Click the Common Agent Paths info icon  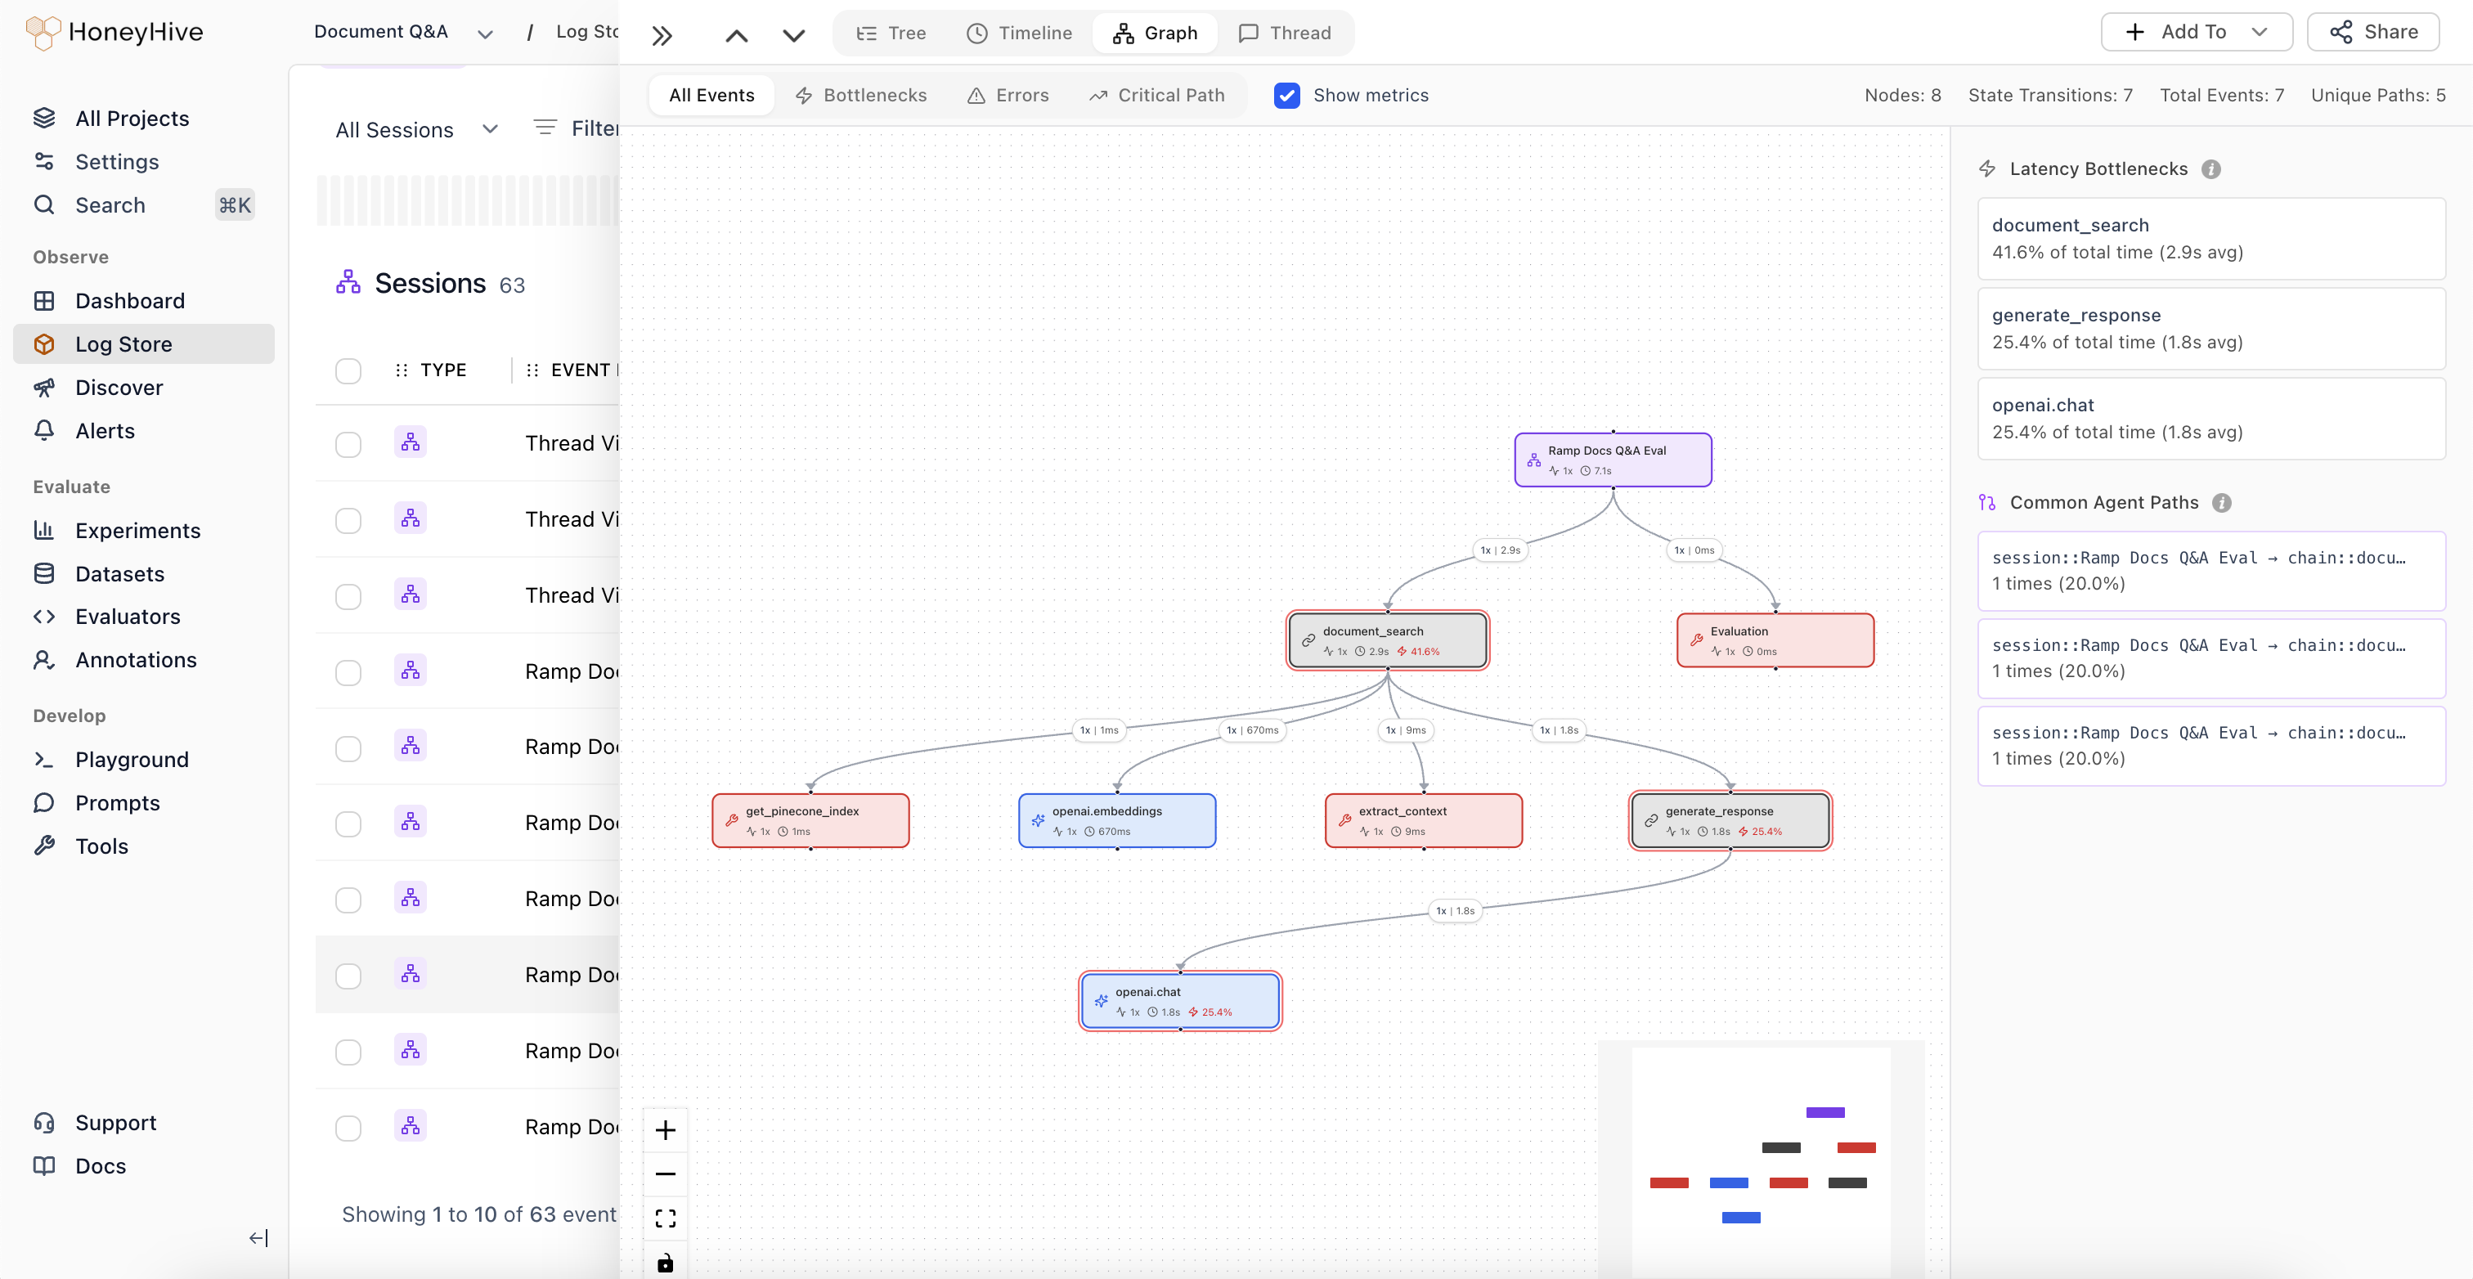tap(2221, 503)
